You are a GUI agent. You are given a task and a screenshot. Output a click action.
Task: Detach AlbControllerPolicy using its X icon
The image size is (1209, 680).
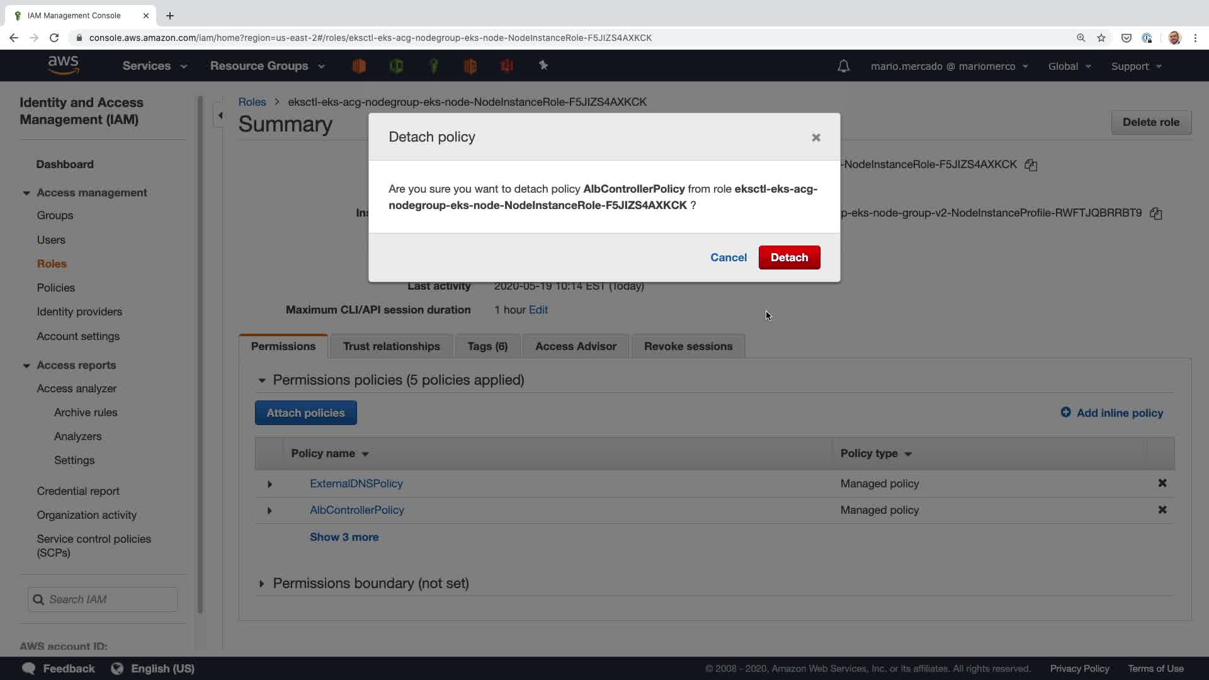click(x=1162, y=510)
